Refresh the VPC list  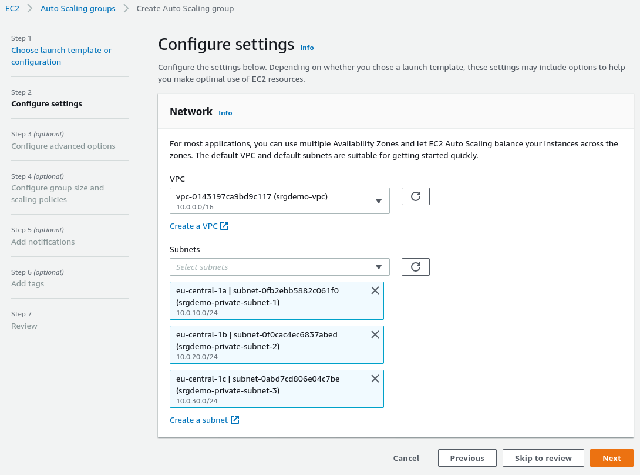(x=416, y=196)
